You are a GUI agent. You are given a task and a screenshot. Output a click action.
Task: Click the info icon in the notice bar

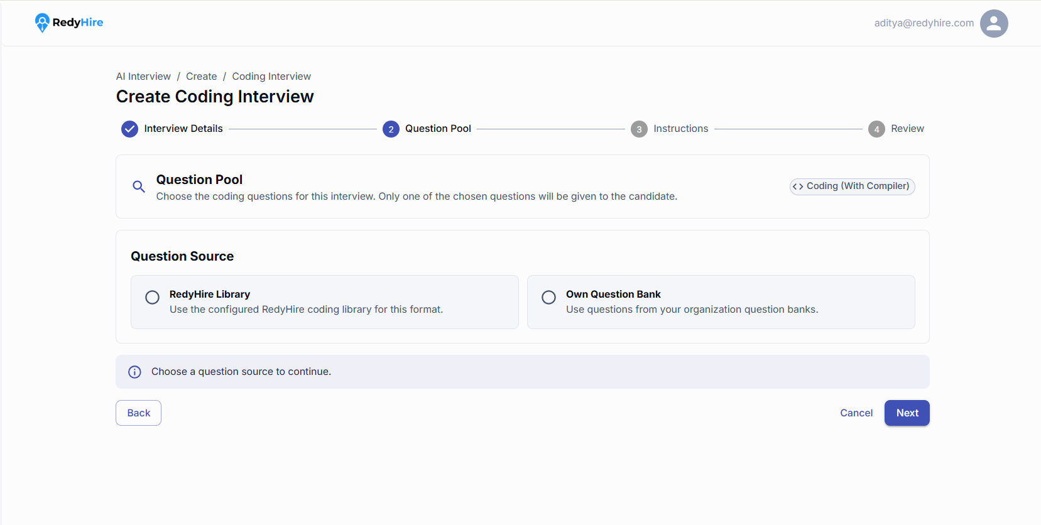[134, 372]
